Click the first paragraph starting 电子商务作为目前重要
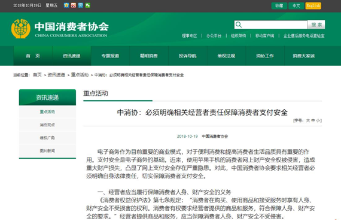 click(x=200, y=164)
